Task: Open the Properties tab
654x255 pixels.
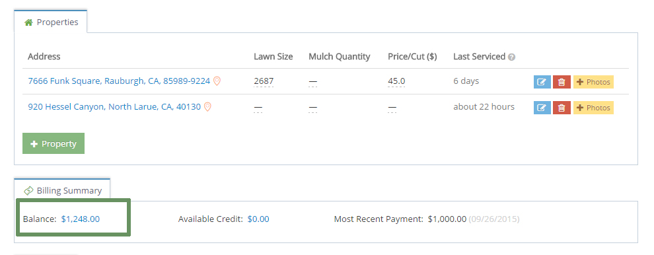Action: 51,22
